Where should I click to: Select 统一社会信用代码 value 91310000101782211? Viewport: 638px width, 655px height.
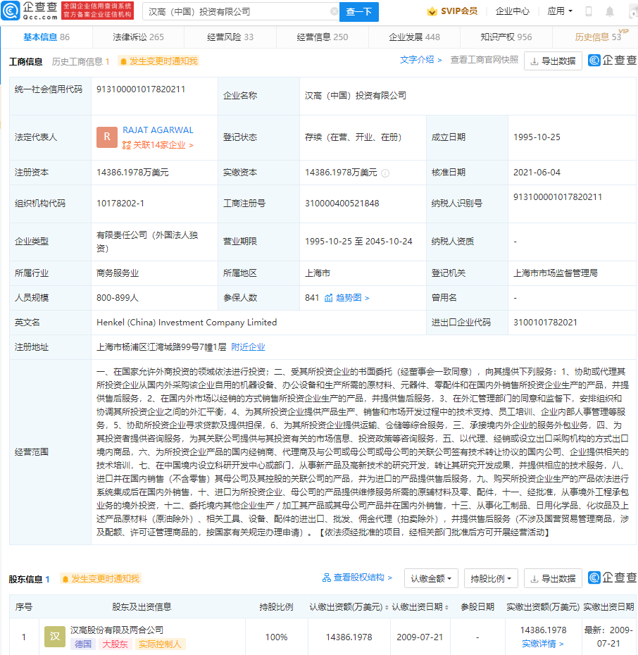click(141, 89)
